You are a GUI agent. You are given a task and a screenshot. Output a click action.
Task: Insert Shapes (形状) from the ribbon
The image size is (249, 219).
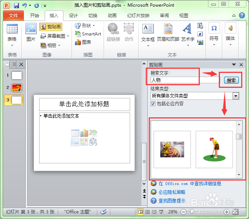(x=83, y=25)
